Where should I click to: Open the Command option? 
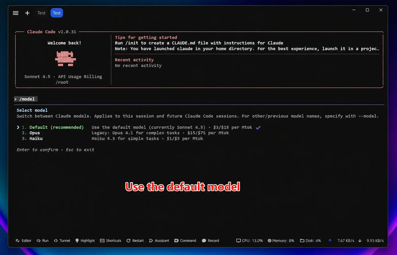[x=185, y=241]
